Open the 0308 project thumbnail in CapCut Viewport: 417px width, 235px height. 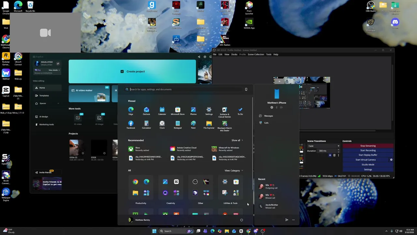[99, 148]
